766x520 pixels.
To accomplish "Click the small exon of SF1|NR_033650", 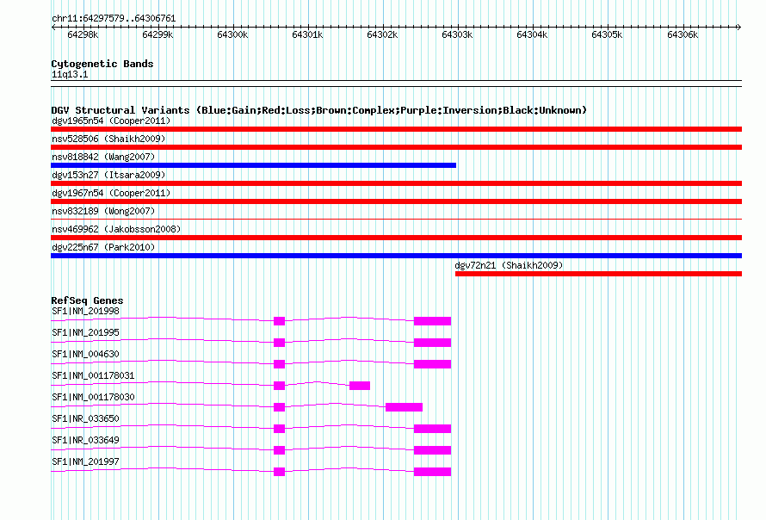I will (x=279, y=429).
